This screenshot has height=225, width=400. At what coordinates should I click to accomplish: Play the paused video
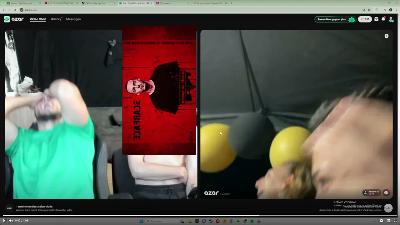click(4, 221)
